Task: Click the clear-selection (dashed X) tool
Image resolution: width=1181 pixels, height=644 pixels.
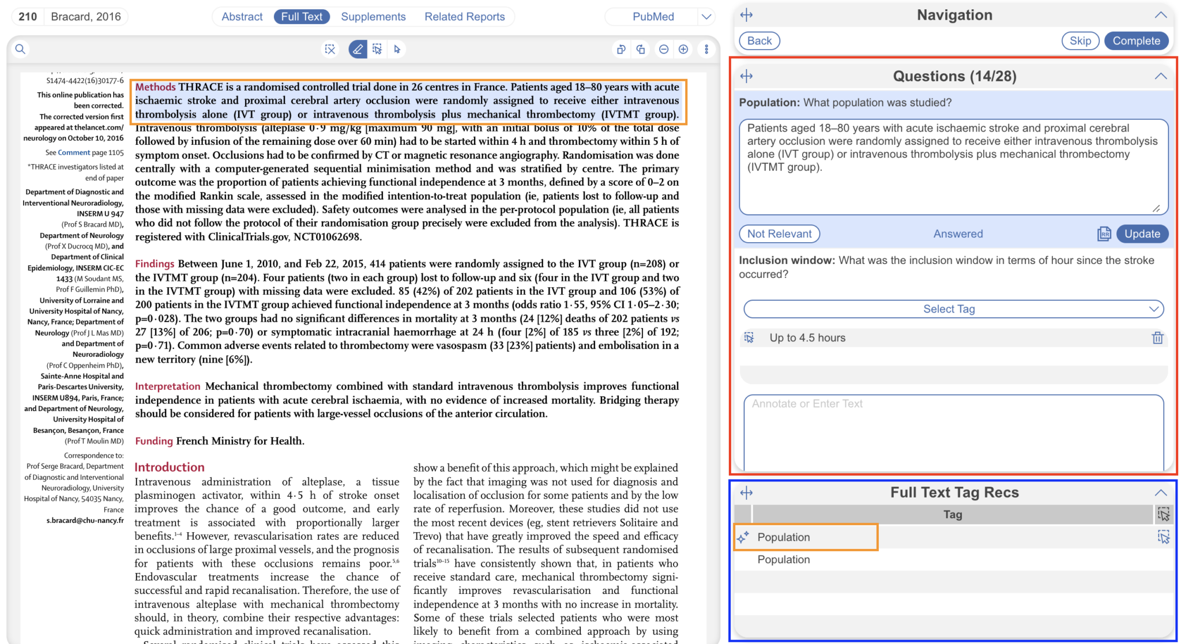Action: [330, 49]
